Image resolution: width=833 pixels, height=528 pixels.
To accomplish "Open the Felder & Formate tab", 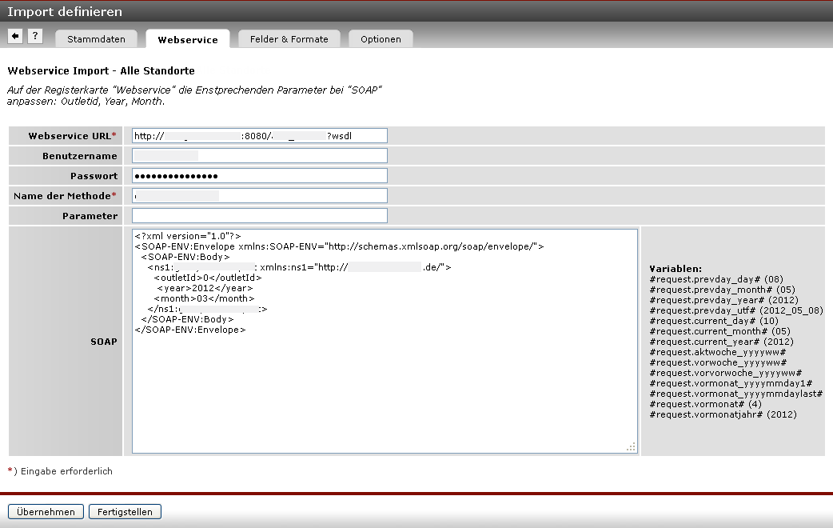I will (289, 39).
